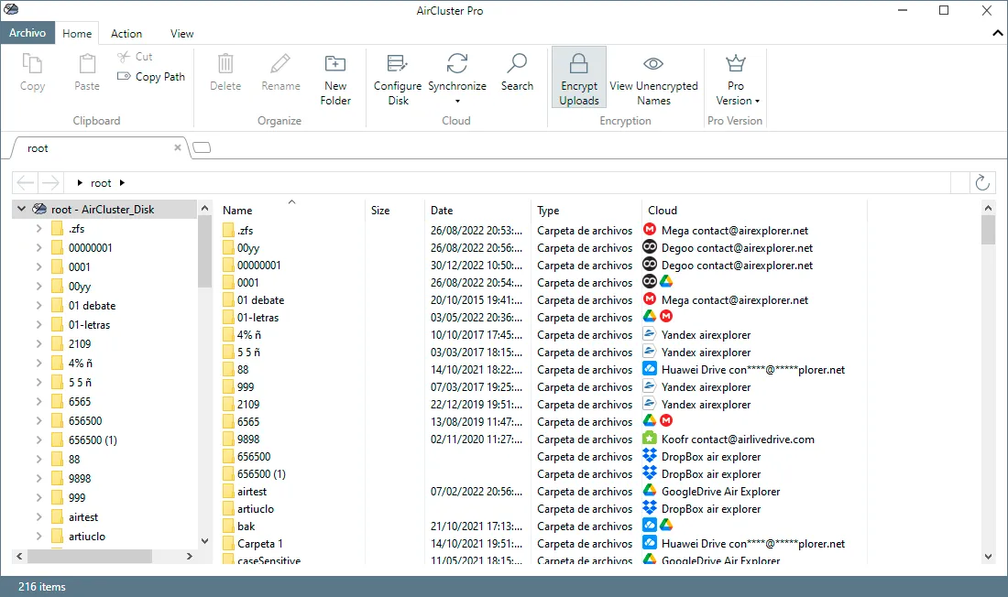
Task: Click file list scrollbar down arrow
Action: [x=988, y=557]
